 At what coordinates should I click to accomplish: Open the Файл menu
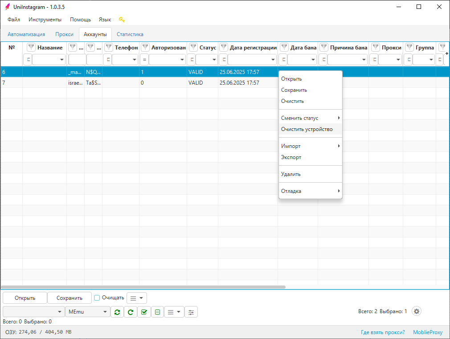click(14, 20)
